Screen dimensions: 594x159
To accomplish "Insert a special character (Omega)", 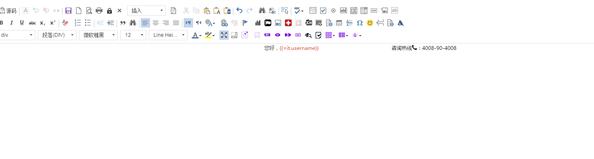I will 360,23.
